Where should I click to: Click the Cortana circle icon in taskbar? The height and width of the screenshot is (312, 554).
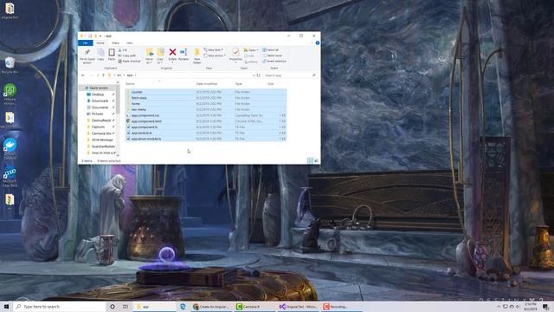click(x=113, y=306)
